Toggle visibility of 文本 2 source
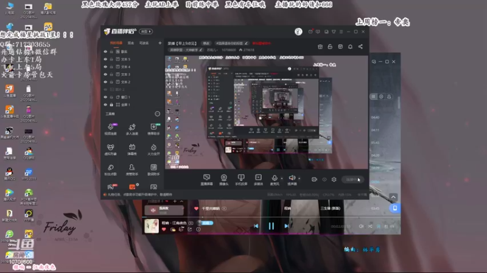Screen dimensions: 487x273 [105, 82]
